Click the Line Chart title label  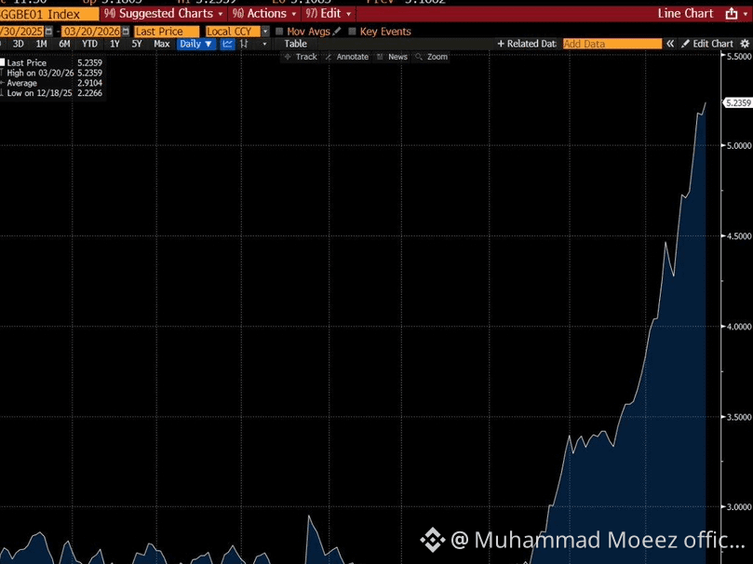(685, 13)
